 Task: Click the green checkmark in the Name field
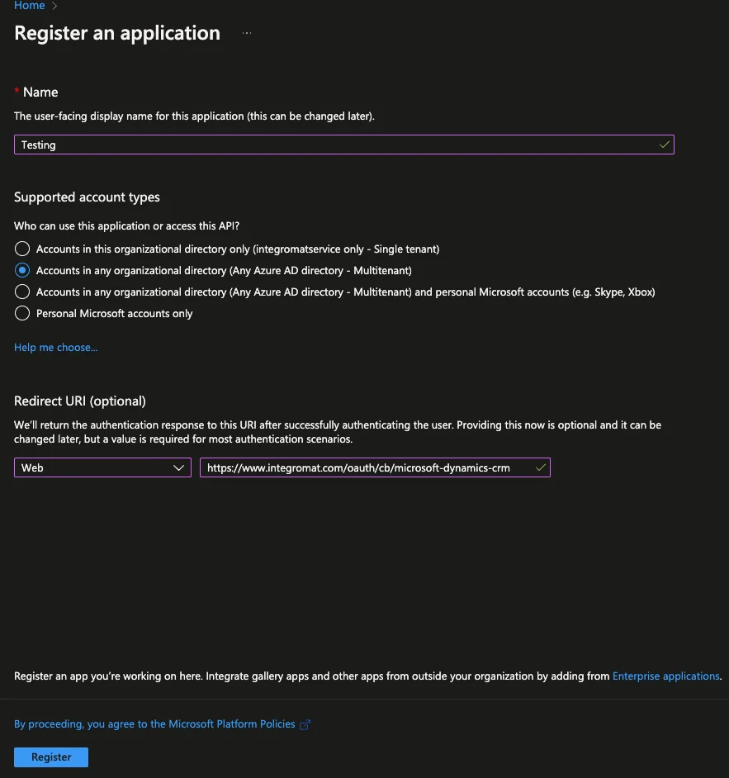coord(665,145)
